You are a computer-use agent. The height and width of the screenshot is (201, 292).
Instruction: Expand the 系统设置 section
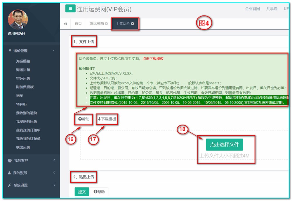pyautogui.click(x=54, y=185)
